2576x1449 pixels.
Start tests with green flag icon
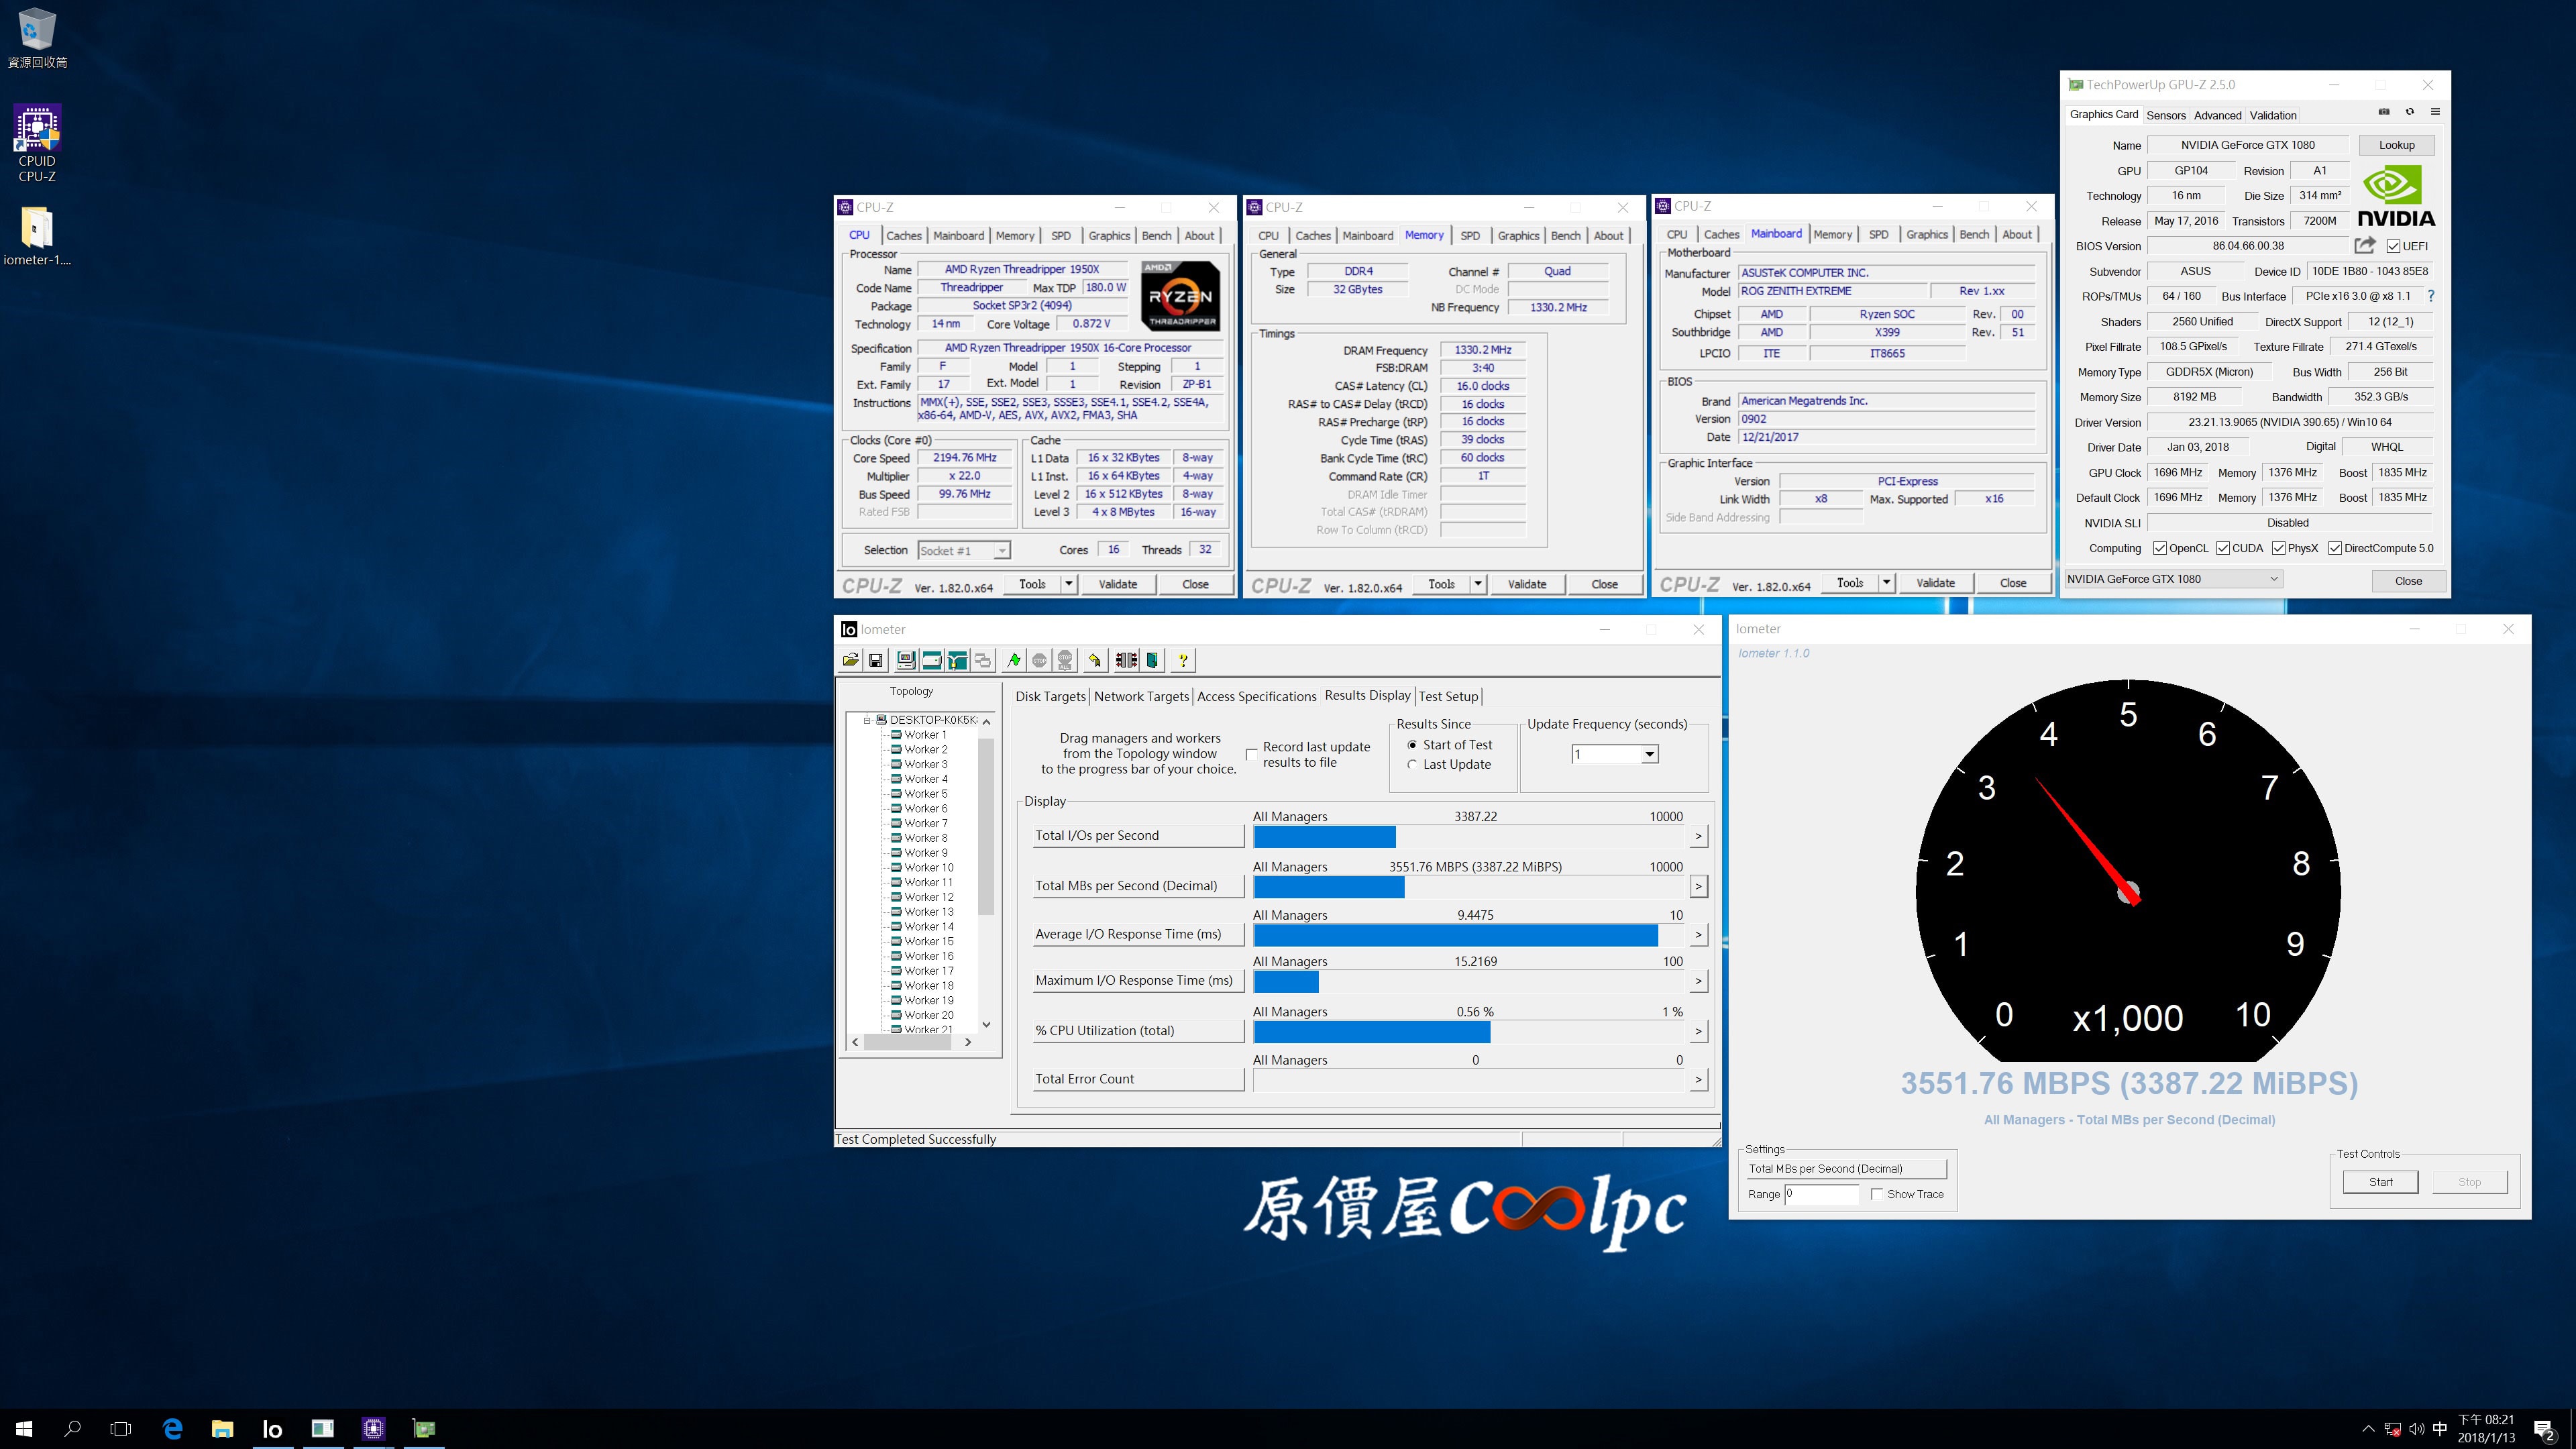pos(1014,660)
